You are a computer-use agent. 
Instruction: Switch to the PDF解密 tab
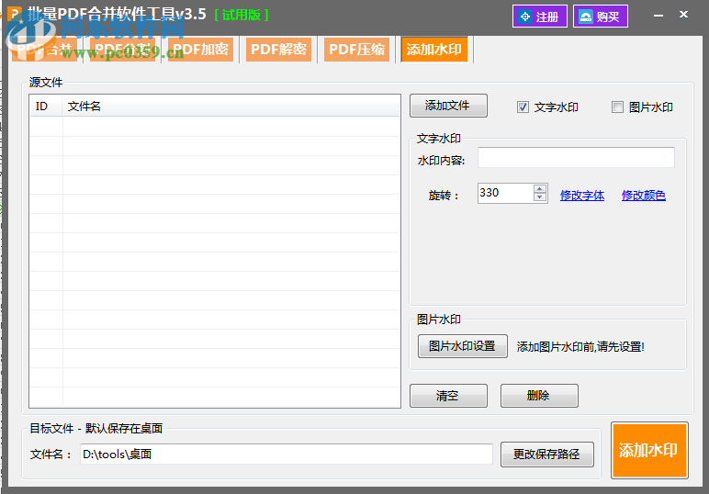[278, 50]
